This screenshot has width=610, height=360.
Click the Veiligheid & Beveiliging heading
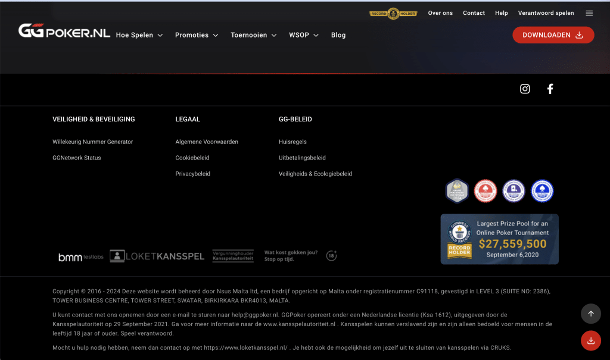tap(94, 120)
